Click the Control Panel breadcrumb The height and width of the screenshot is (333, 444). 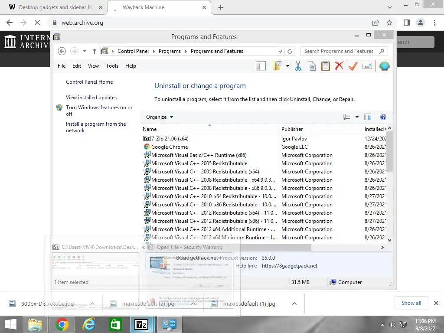pos(133,51)
